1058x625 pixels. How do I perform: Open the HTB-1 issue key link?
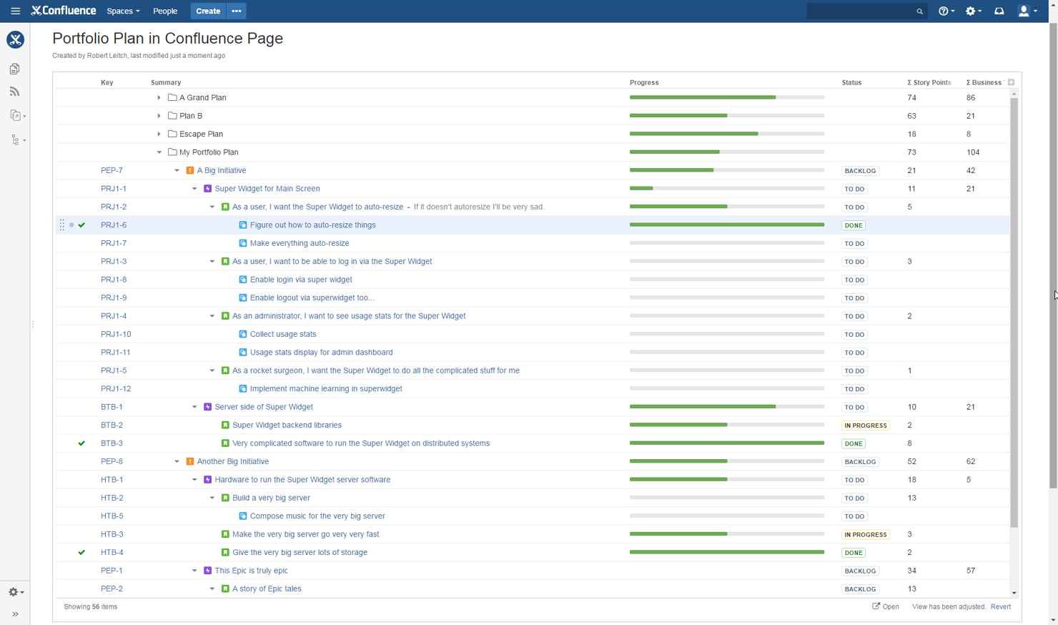[x=112, y=480]
